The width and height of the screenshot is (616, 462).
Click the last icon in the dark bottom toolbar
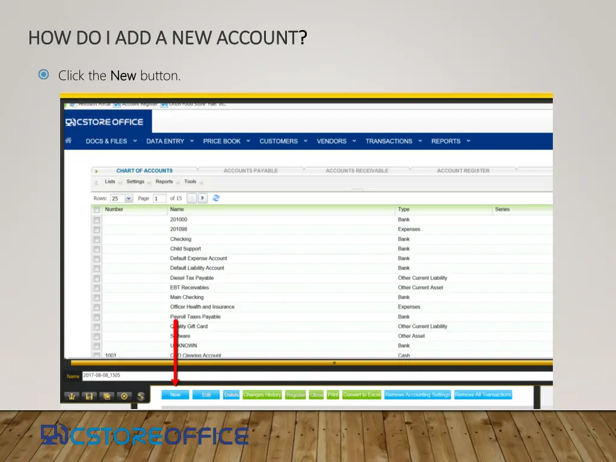pyautogui.click(x=141, y=396)
